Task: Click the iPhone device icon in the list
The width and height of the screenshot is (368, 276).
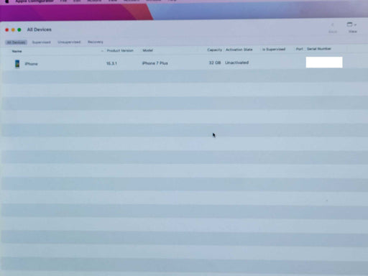Action: [x=17, y=64]
